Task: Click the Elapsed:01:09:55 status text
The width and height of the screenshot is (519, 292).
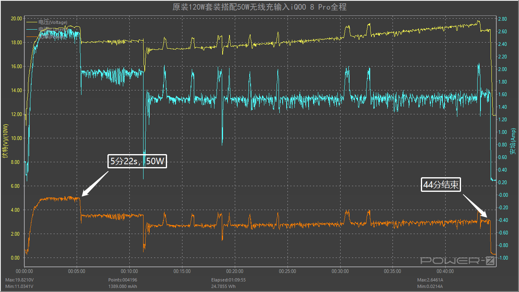Action: point(228,280)
